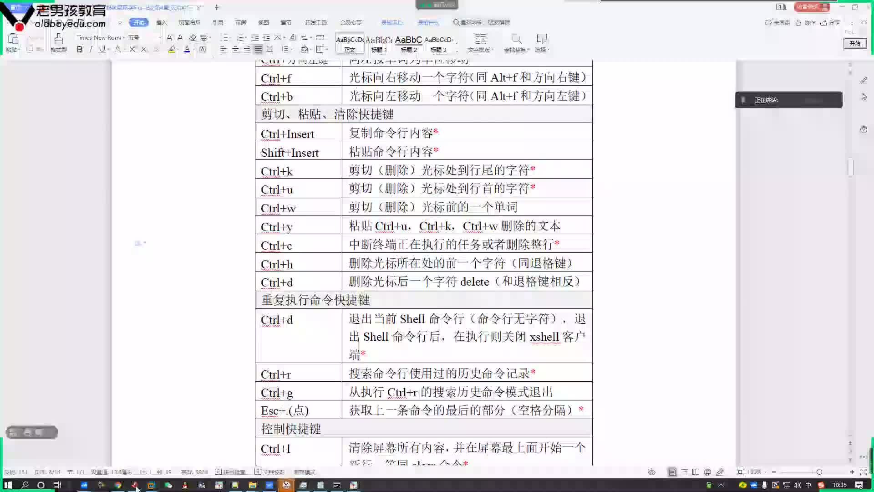Open a new document tab with plus
The width and height of the screenshot is (874, 492).
217,7
